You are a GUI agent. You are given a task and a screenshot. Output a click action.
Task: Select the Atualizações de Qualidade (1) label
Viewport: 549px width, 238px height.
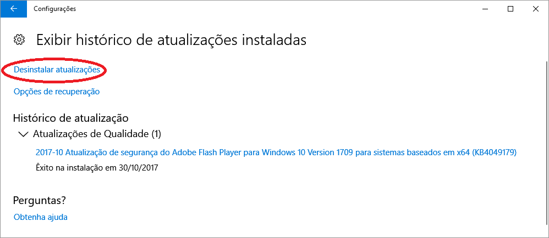tap(97, 134)
